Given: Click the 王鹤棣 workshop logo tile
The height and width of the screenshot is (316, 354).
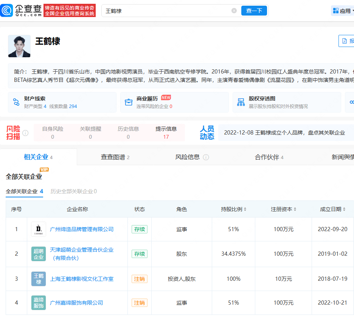Looking at the screenshot, I should coord(38,278).
